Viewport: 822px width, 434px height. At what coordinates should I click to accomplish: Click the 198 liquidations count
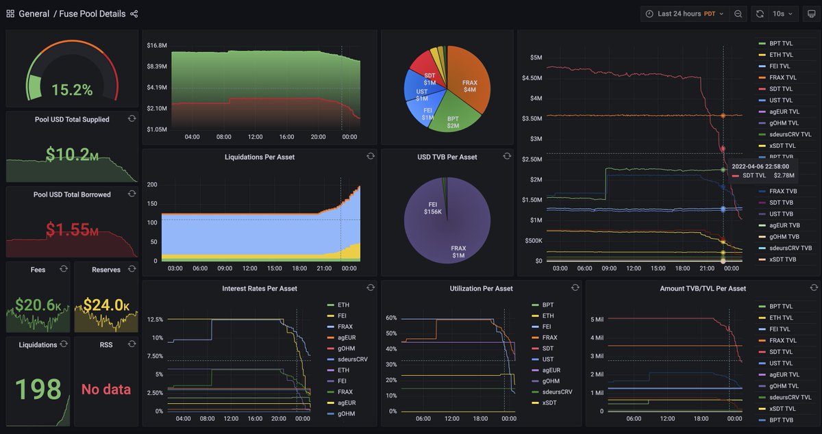(x=38, y=390)
